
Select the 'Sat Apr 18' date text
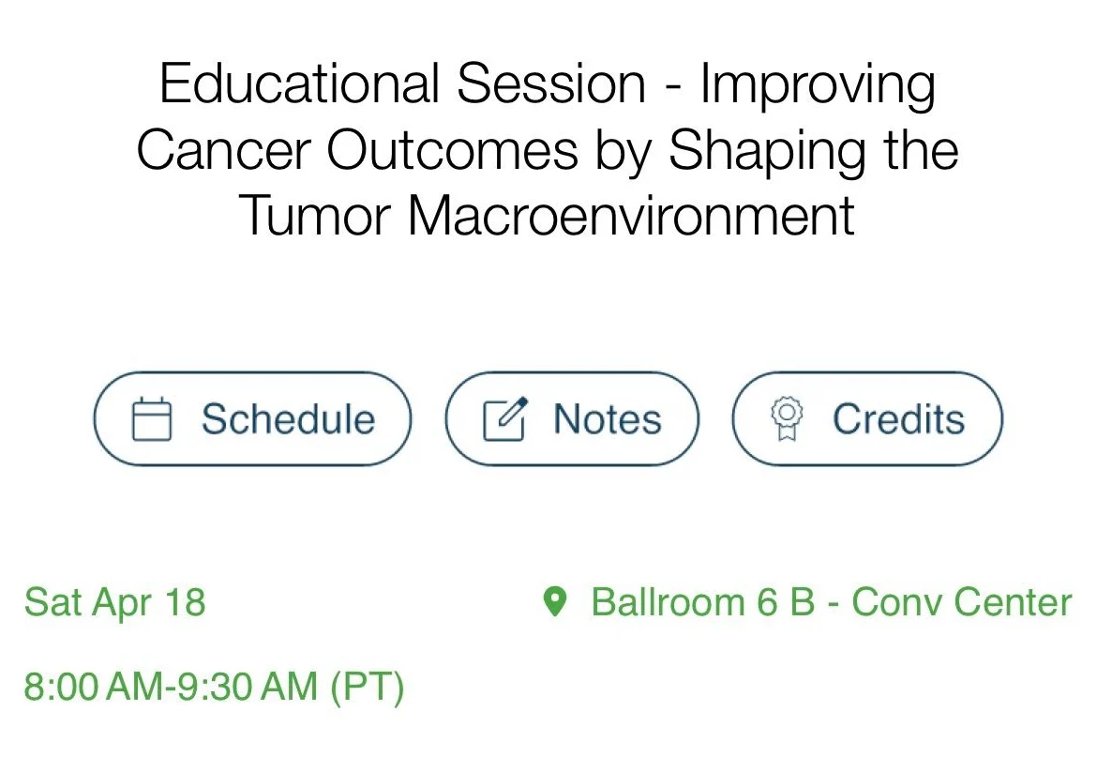[114, 601]
